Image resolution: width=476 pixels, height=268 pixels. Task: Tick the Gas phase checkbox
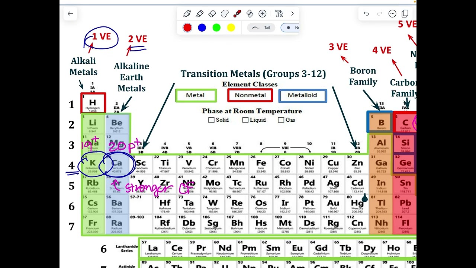[x=281, y=120]
